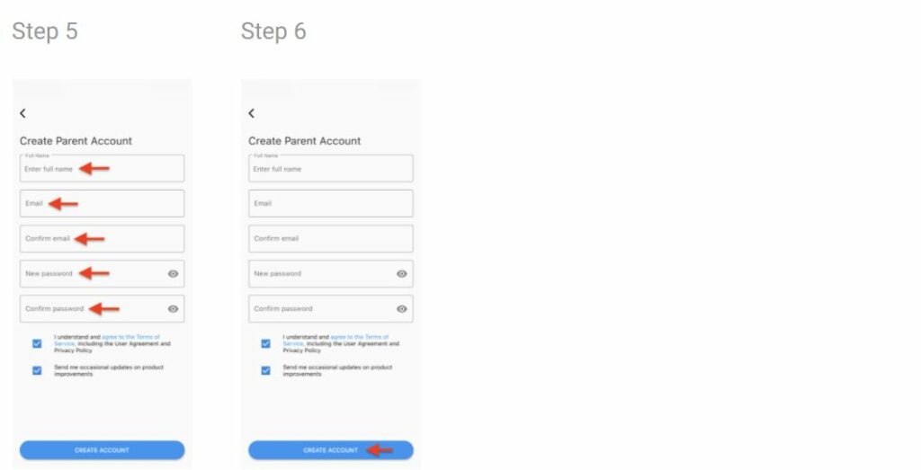Toggle New password eye icon in Step 6
This screenshot has width=921, height=470.
(x=402, y=274)
